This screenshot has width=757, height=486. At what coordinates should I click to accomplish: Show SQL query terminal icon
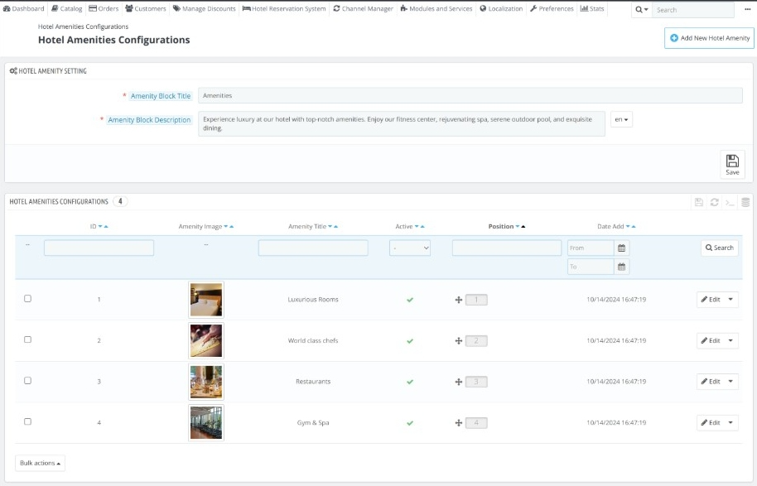730,202
